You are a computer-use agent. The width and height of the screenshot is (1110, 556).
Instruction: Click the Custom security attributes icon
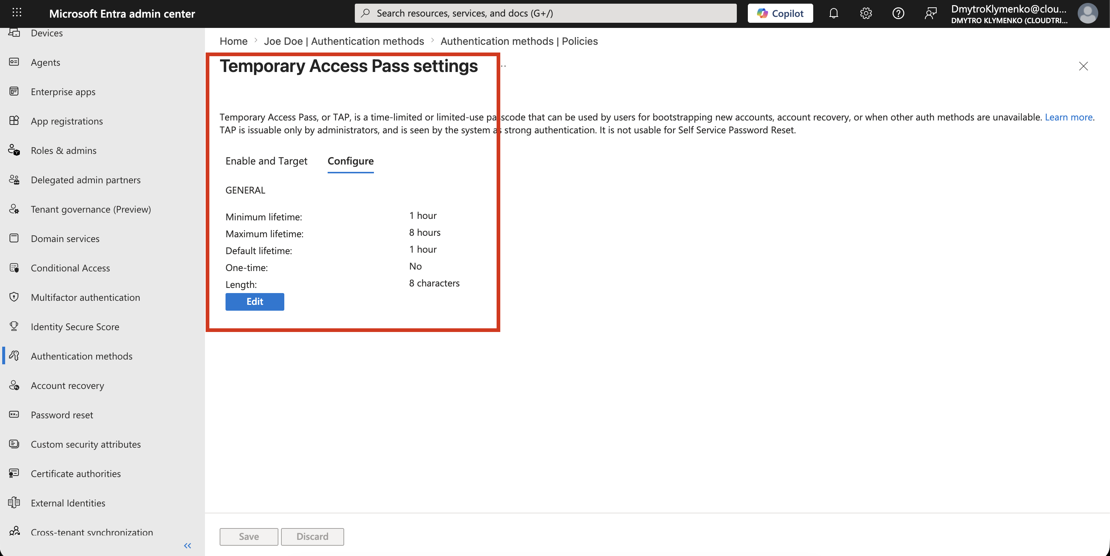click(14, 444)
